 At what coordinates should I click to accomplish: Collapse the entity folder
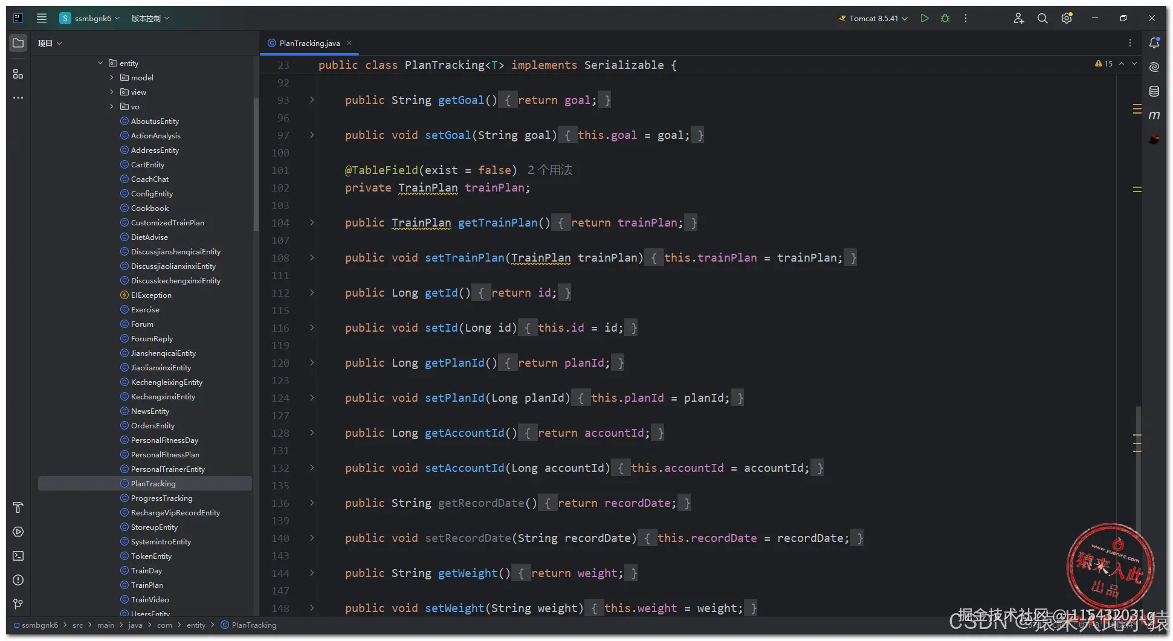point(100,63)
